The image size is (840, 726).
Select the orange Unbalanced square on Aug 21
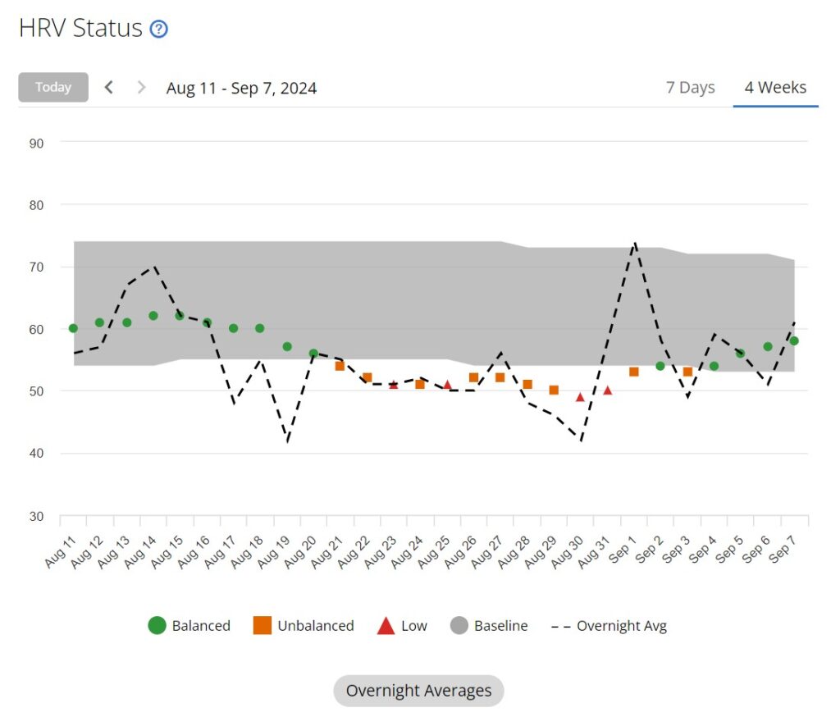pyautogui.click(x=340, y=366)
